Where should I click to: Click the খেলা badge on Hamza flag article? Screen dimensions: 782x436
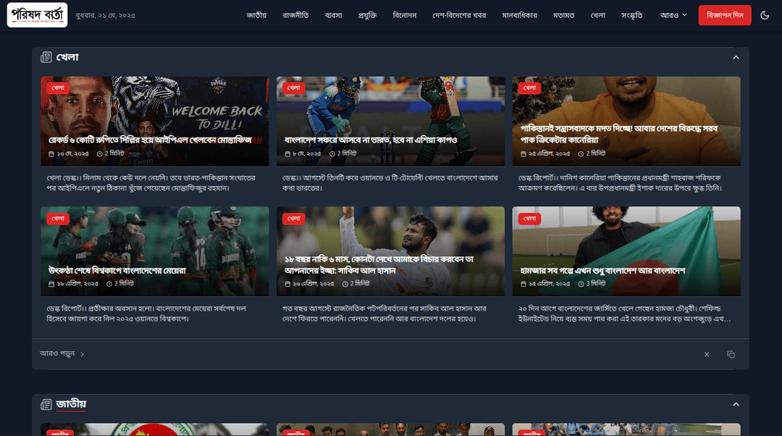click(529, 218)
